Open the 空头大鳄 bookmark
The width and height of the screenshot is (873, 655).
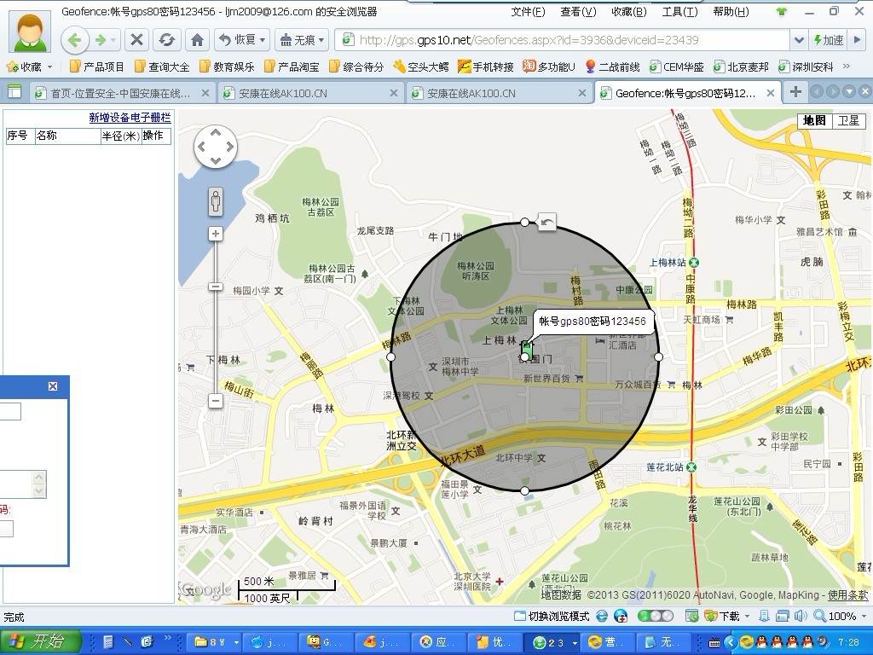(421, 67)
